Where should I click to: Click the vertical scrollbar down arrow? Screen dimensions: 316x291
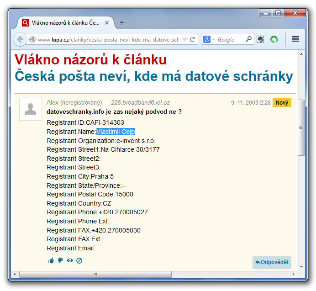click(x=301, y=266)
